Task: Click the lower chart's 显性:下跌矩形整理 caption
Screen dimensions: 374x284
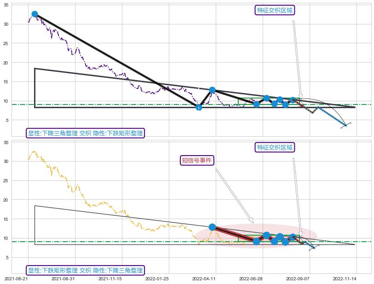Action: (x=85, y=270)
